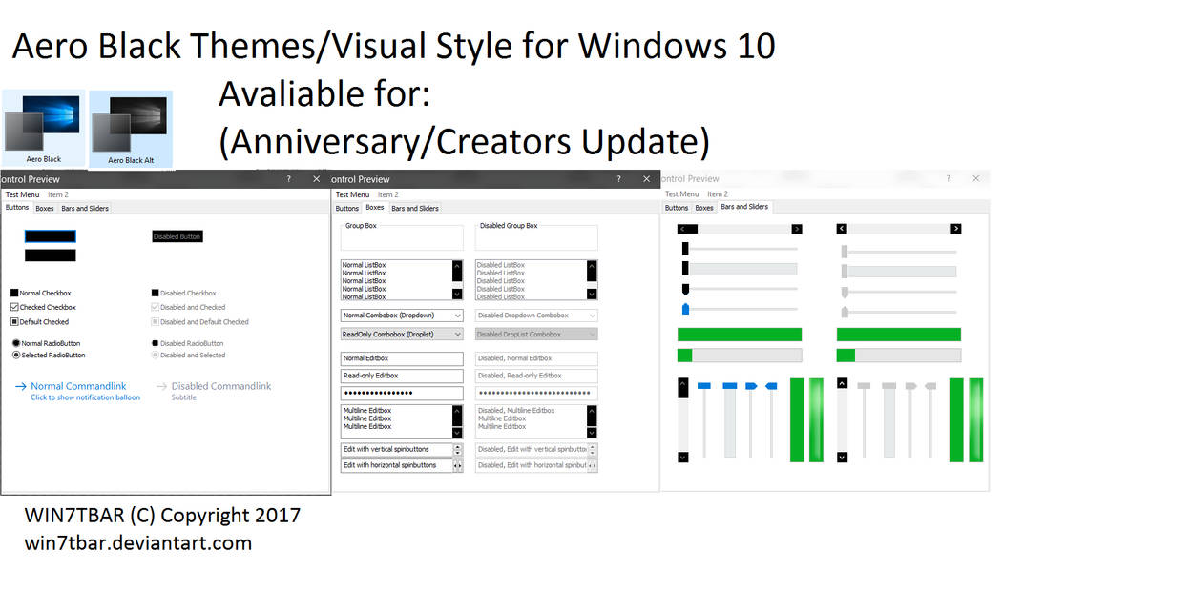1190x611 pixels.
Task: Click left arrow of the disabled horizontal scrollbar
Action: coord(842,229)
